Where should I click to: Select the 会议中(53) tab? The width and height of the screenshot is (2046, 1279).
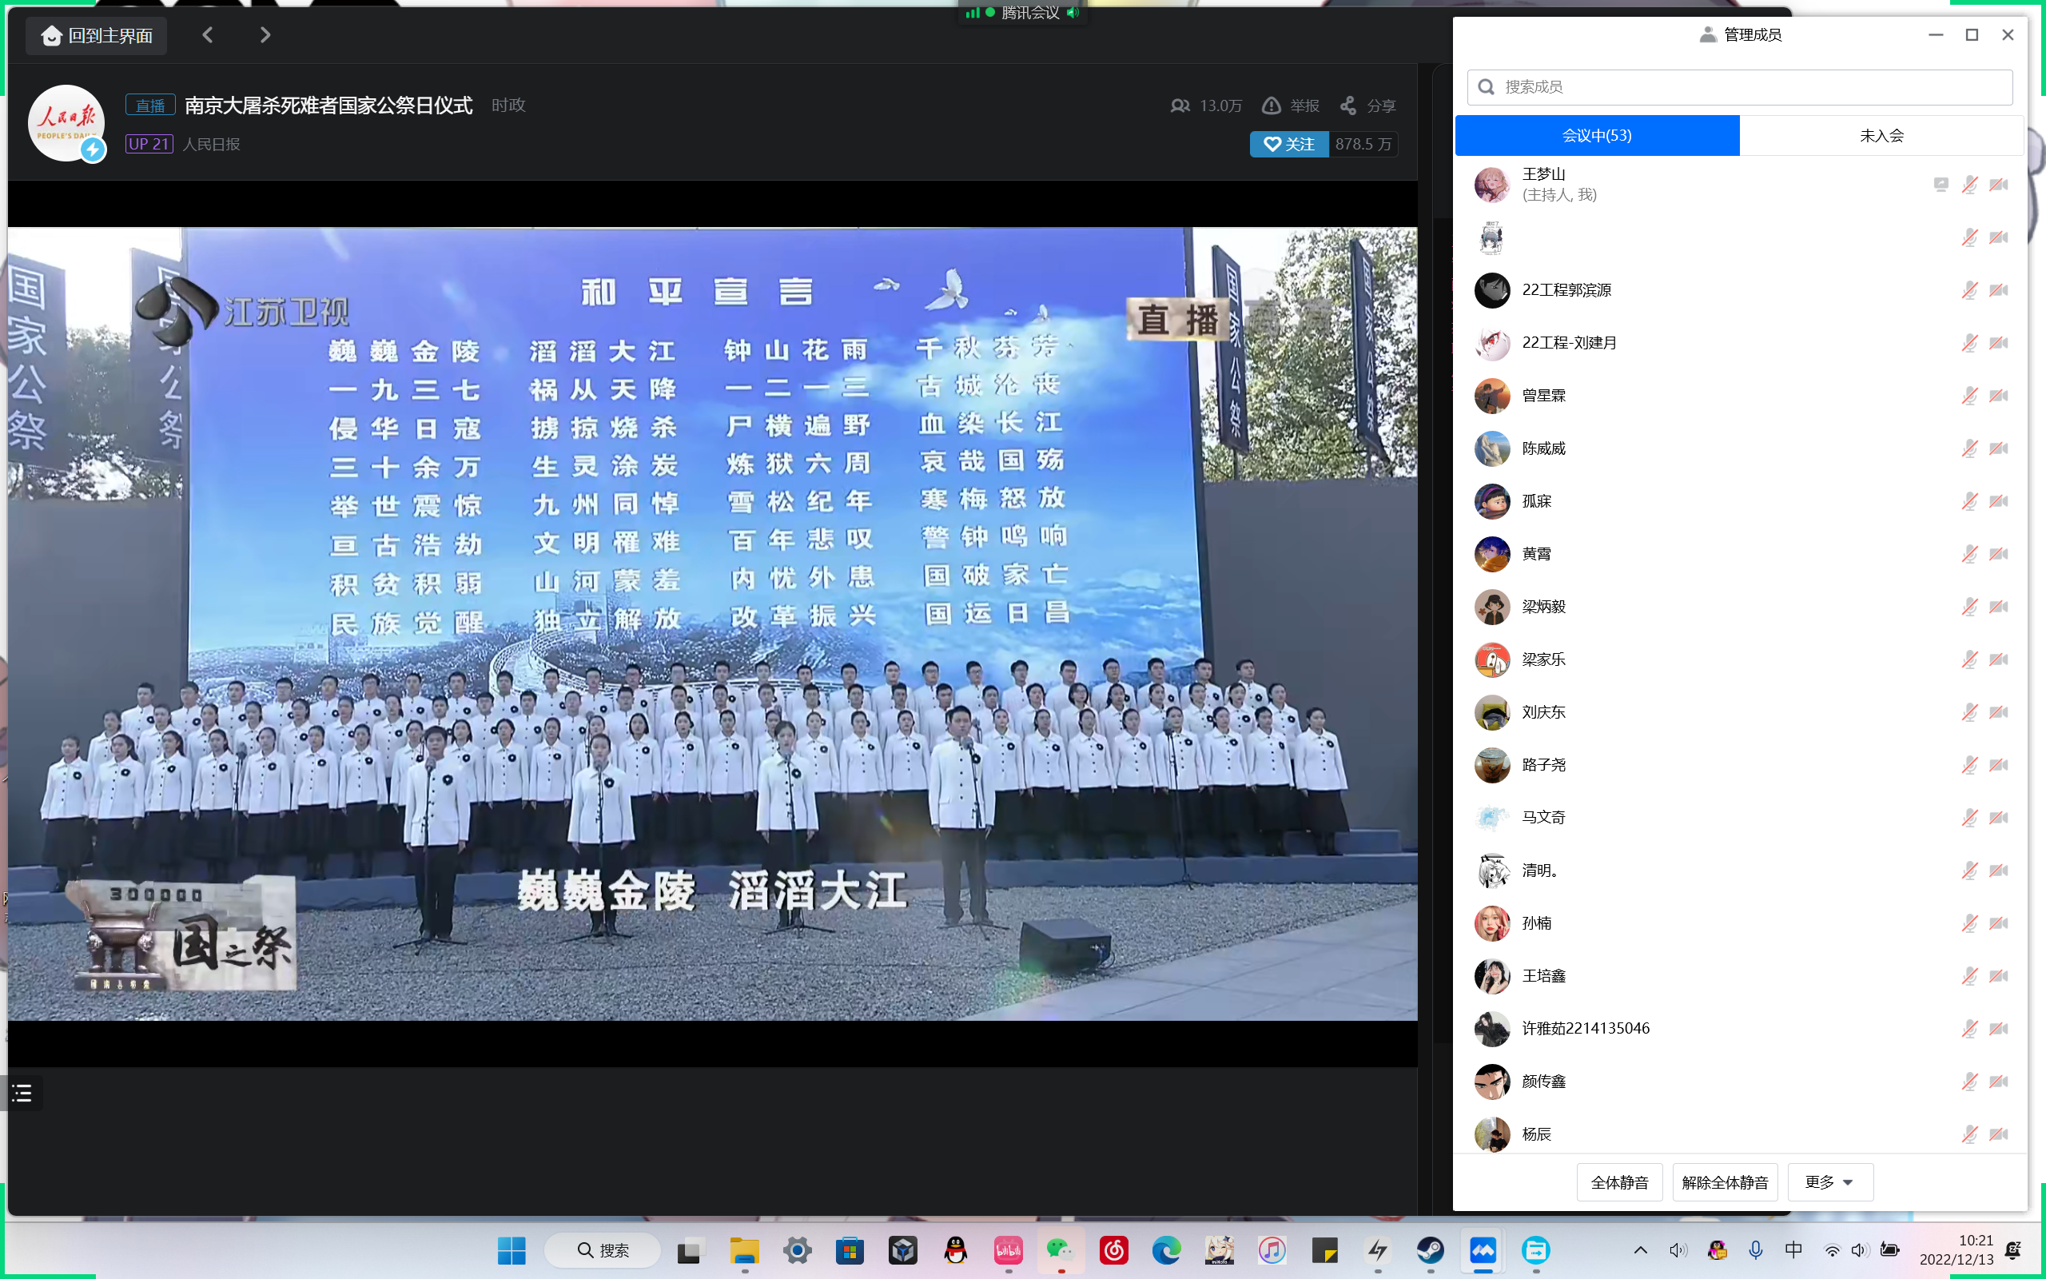pos(1596,135)
